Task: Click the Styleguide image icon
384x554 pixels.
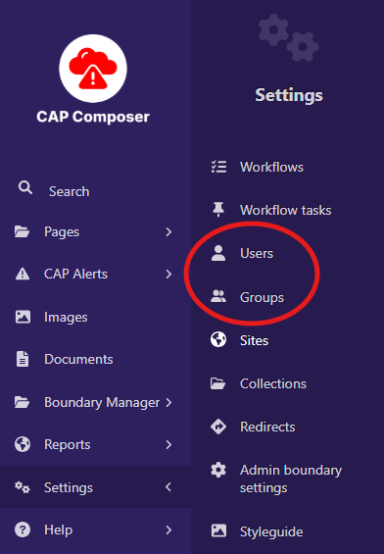Action: click(218, 530)
